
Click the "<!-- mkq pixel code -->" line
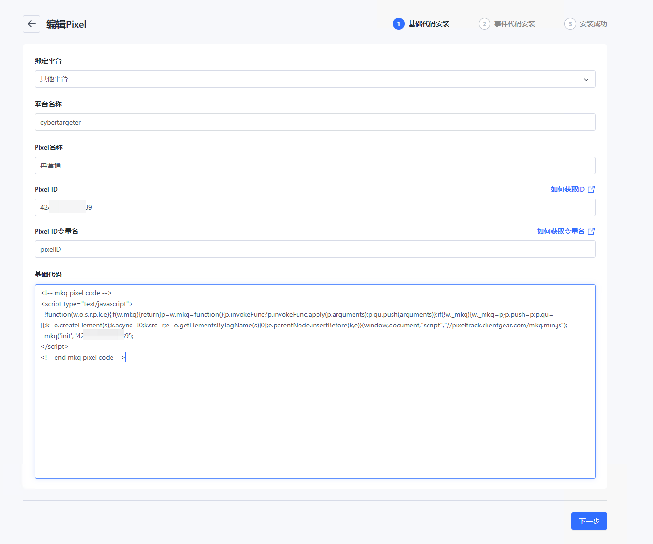[x=76, y=293]
